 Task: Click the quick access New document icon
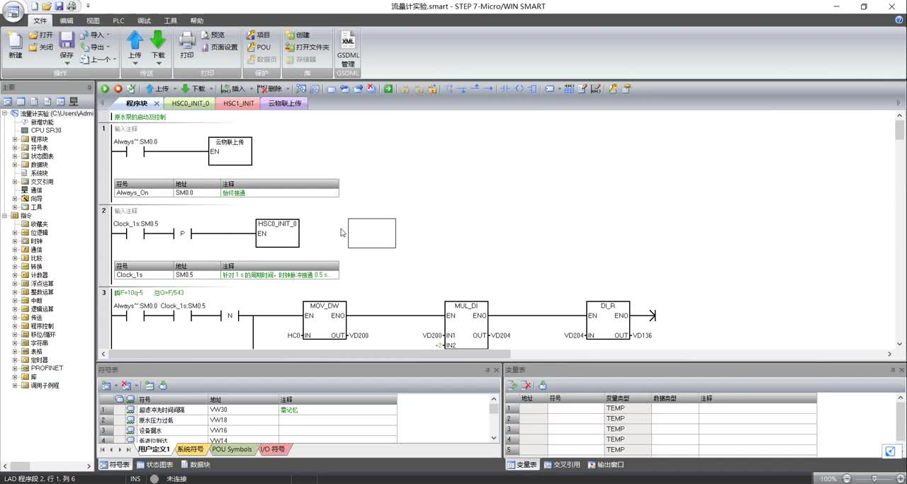pyautogui.click(x=35, y=6)
